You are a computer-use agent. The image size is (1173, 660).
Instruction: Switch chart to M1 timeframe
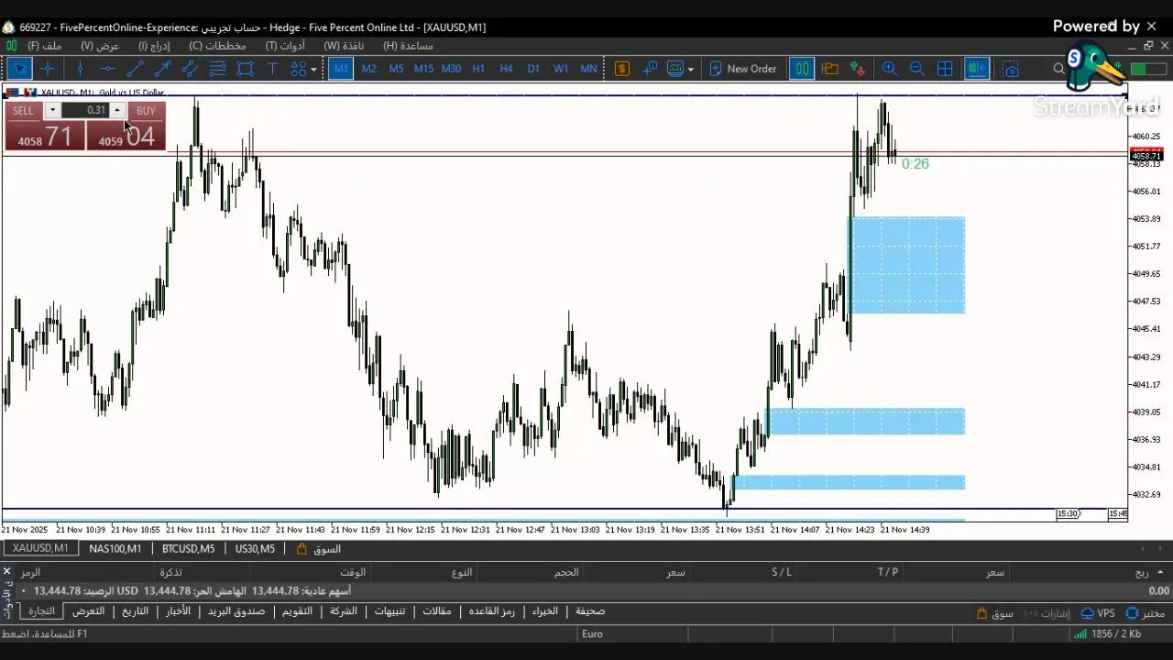341,69
